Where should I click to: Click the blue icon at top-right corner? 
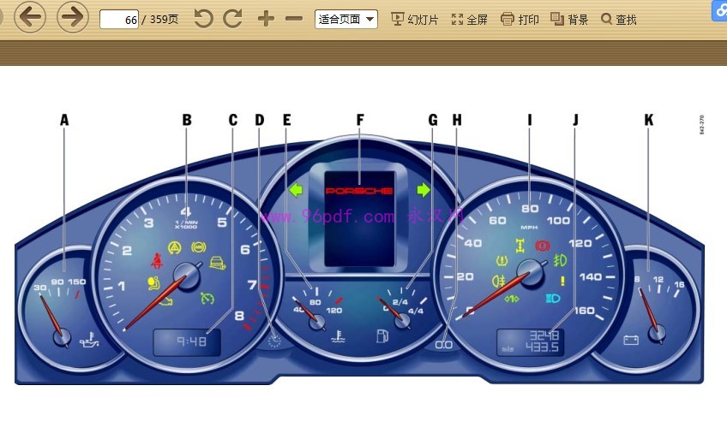pyautogui.click(x=718, y=10)
